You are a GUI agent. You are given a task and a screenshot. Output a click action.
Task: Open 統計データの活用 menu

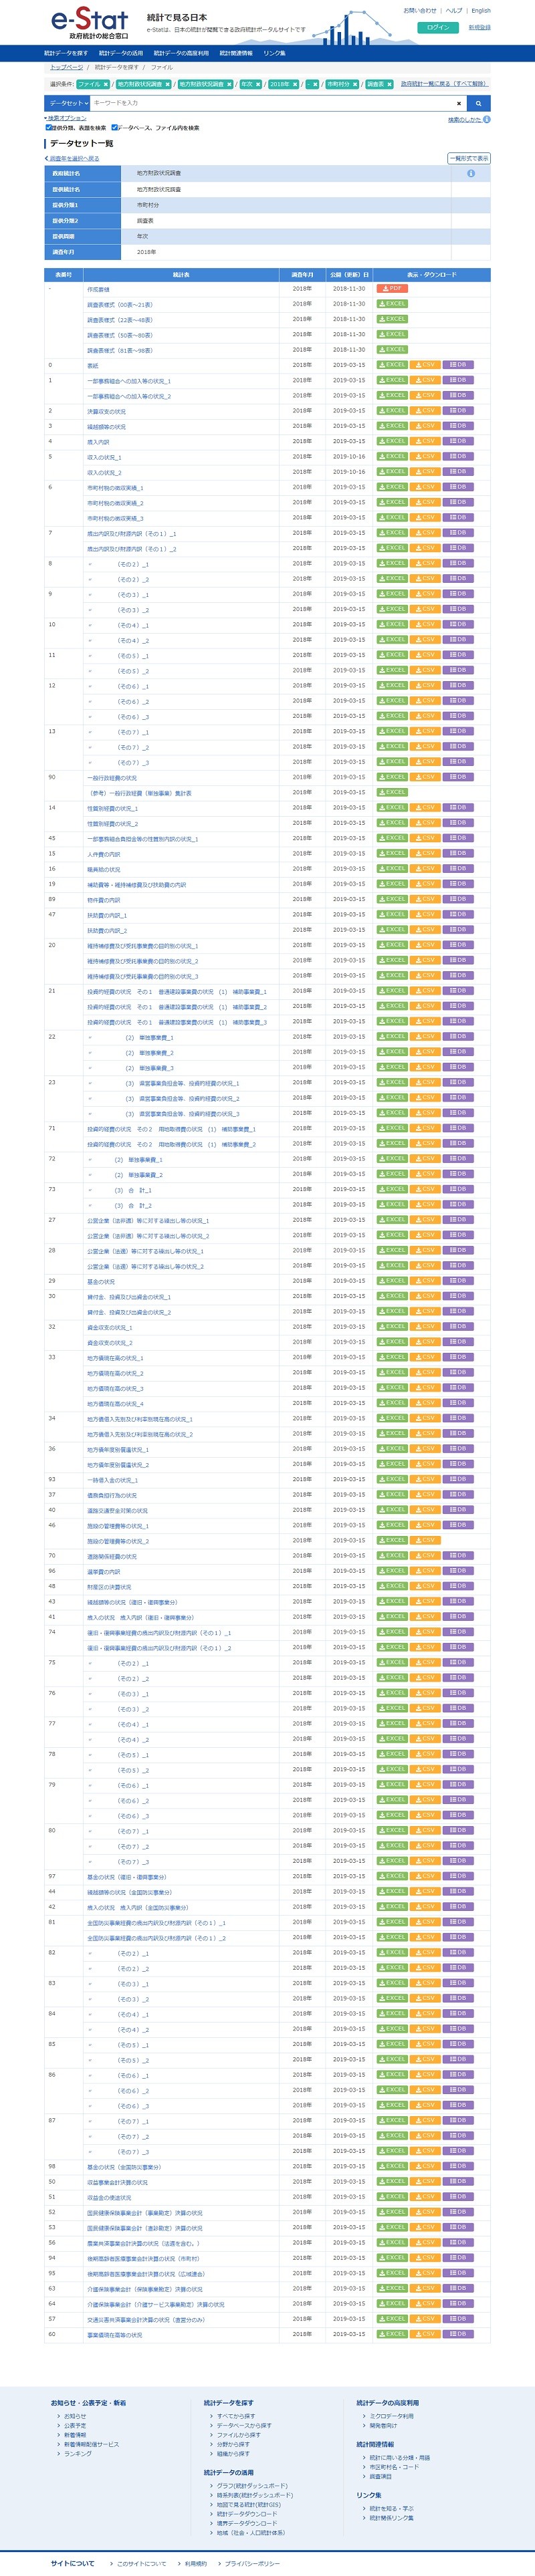pos(121,53)
